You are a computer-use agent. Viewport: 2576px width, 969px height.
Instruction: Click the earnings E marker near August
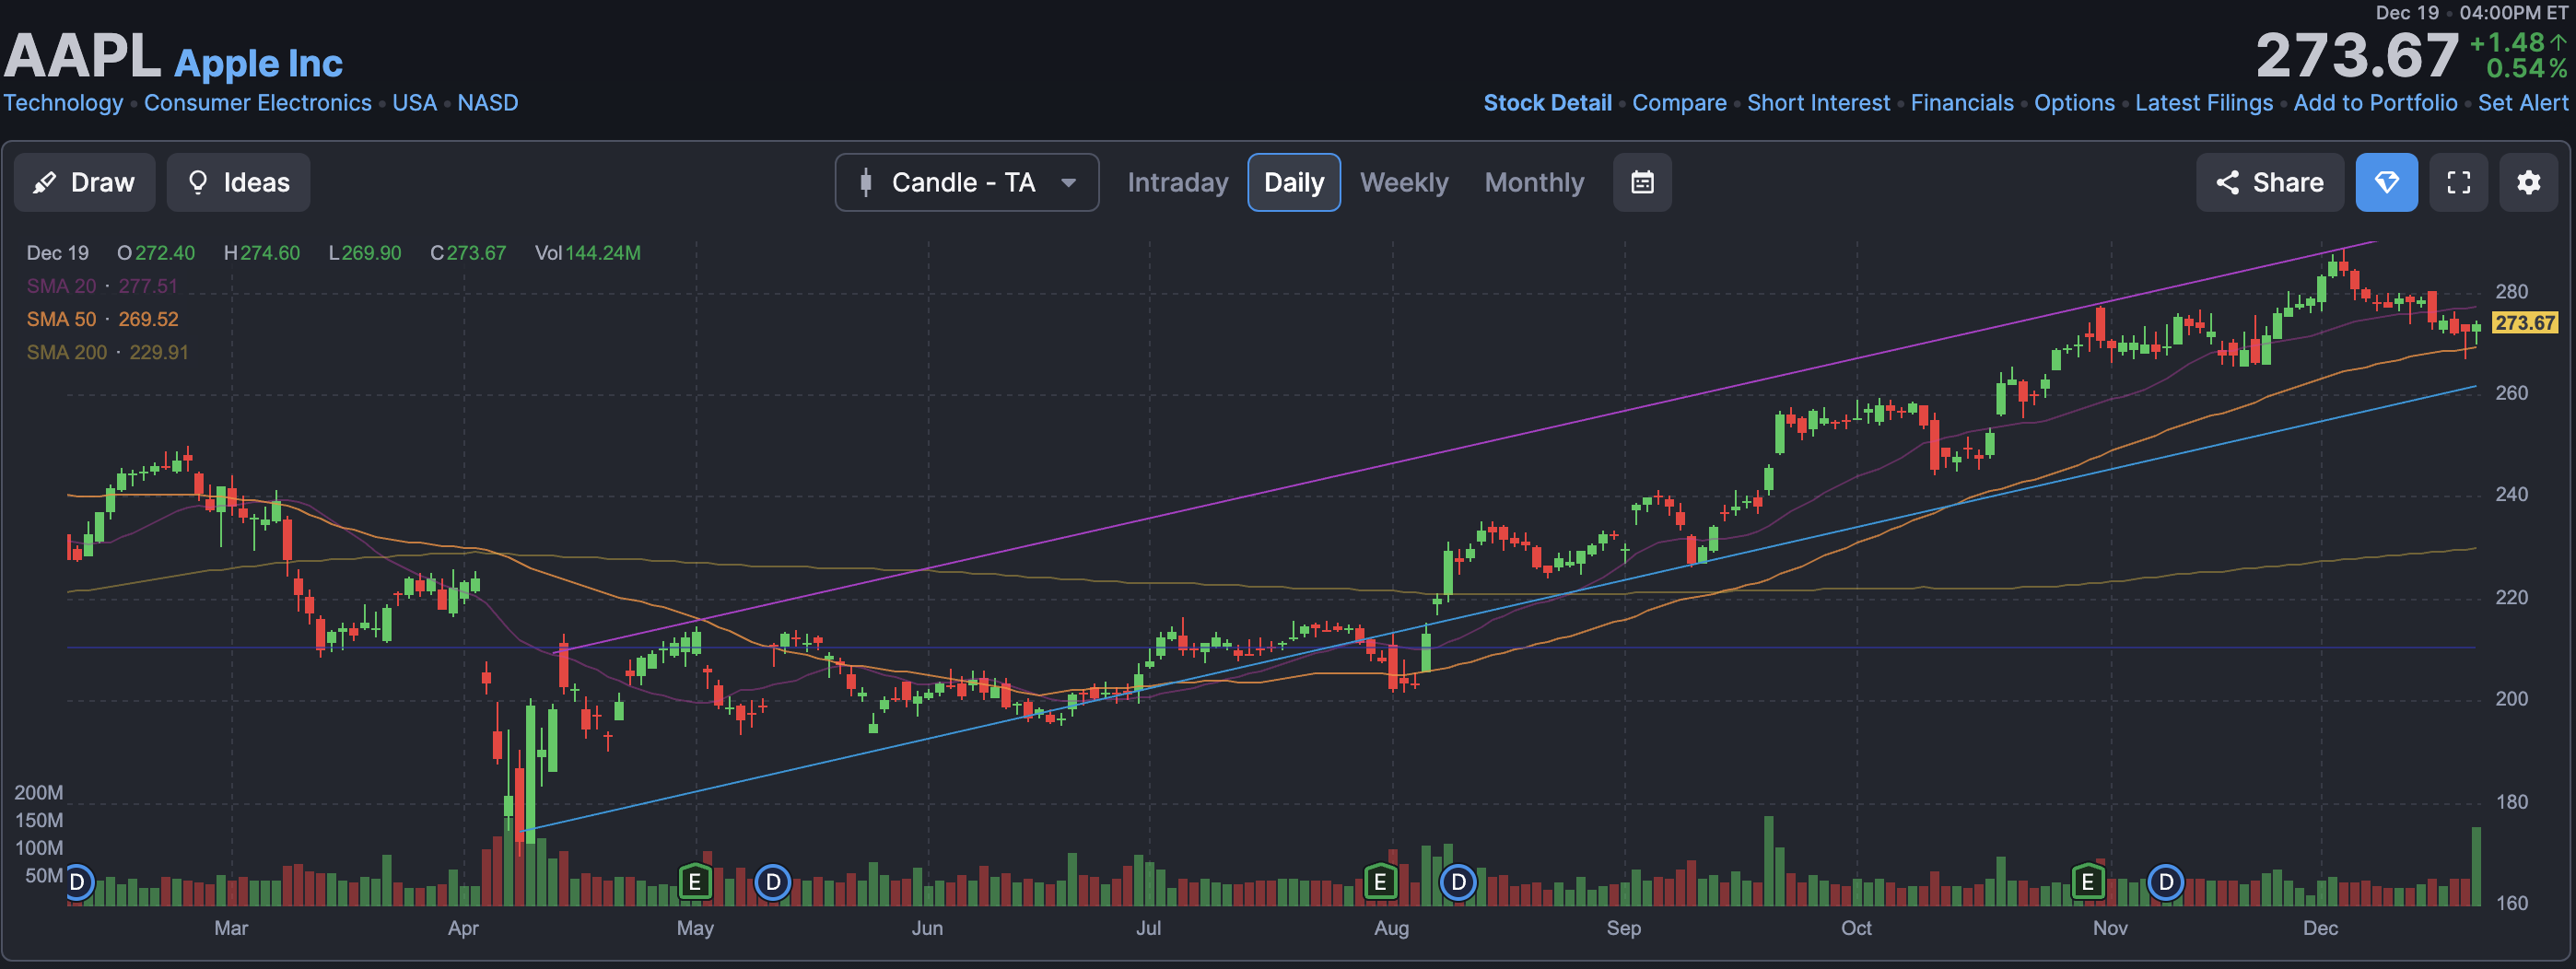pos(1379,882)
